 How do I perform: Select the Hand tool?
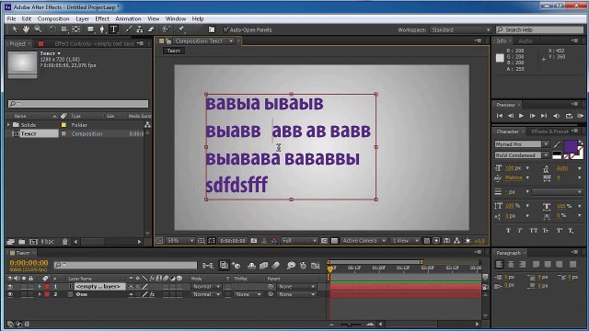coord(26,29)
